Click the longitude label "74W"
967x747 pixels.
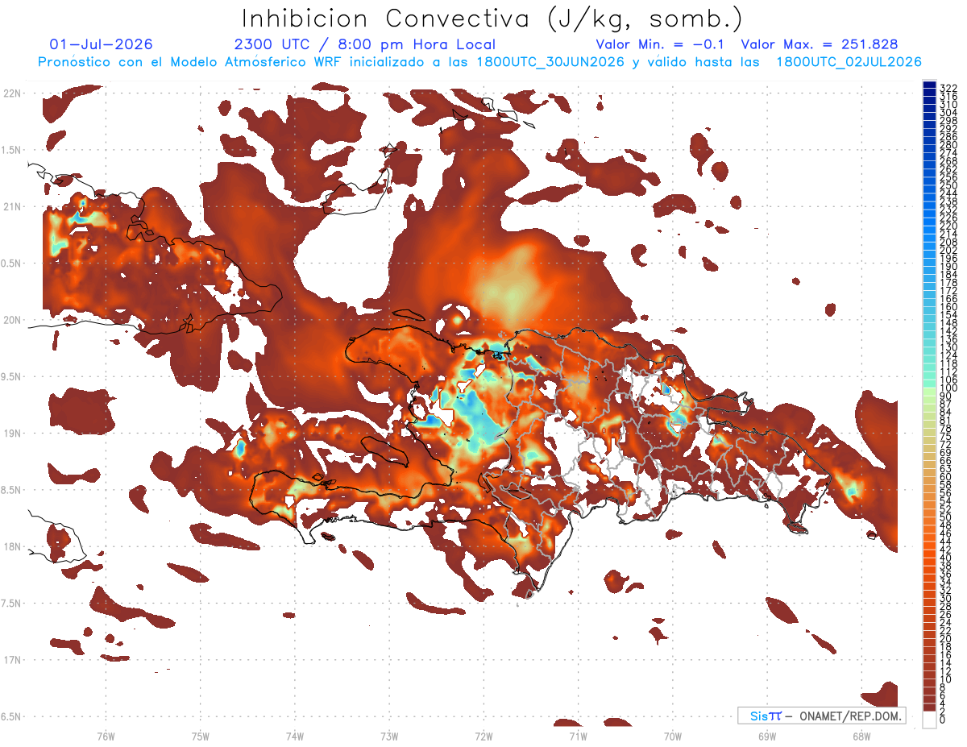click(294, 736)
